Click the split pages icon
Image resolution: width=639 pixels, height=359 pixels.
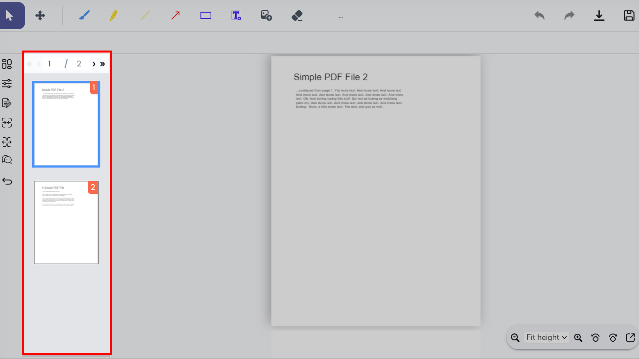(x=7, y=142)
